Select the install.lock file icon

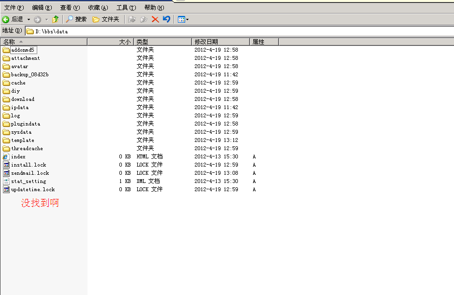tap(6, 165)
